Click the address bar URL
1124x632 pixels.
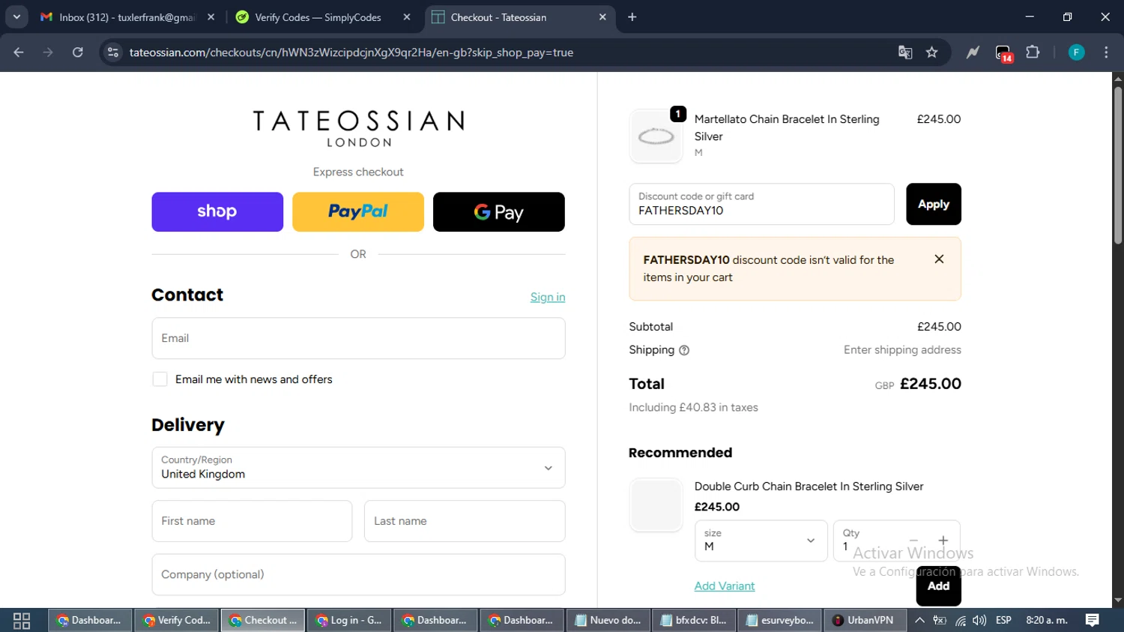click(x=351, y=52)
